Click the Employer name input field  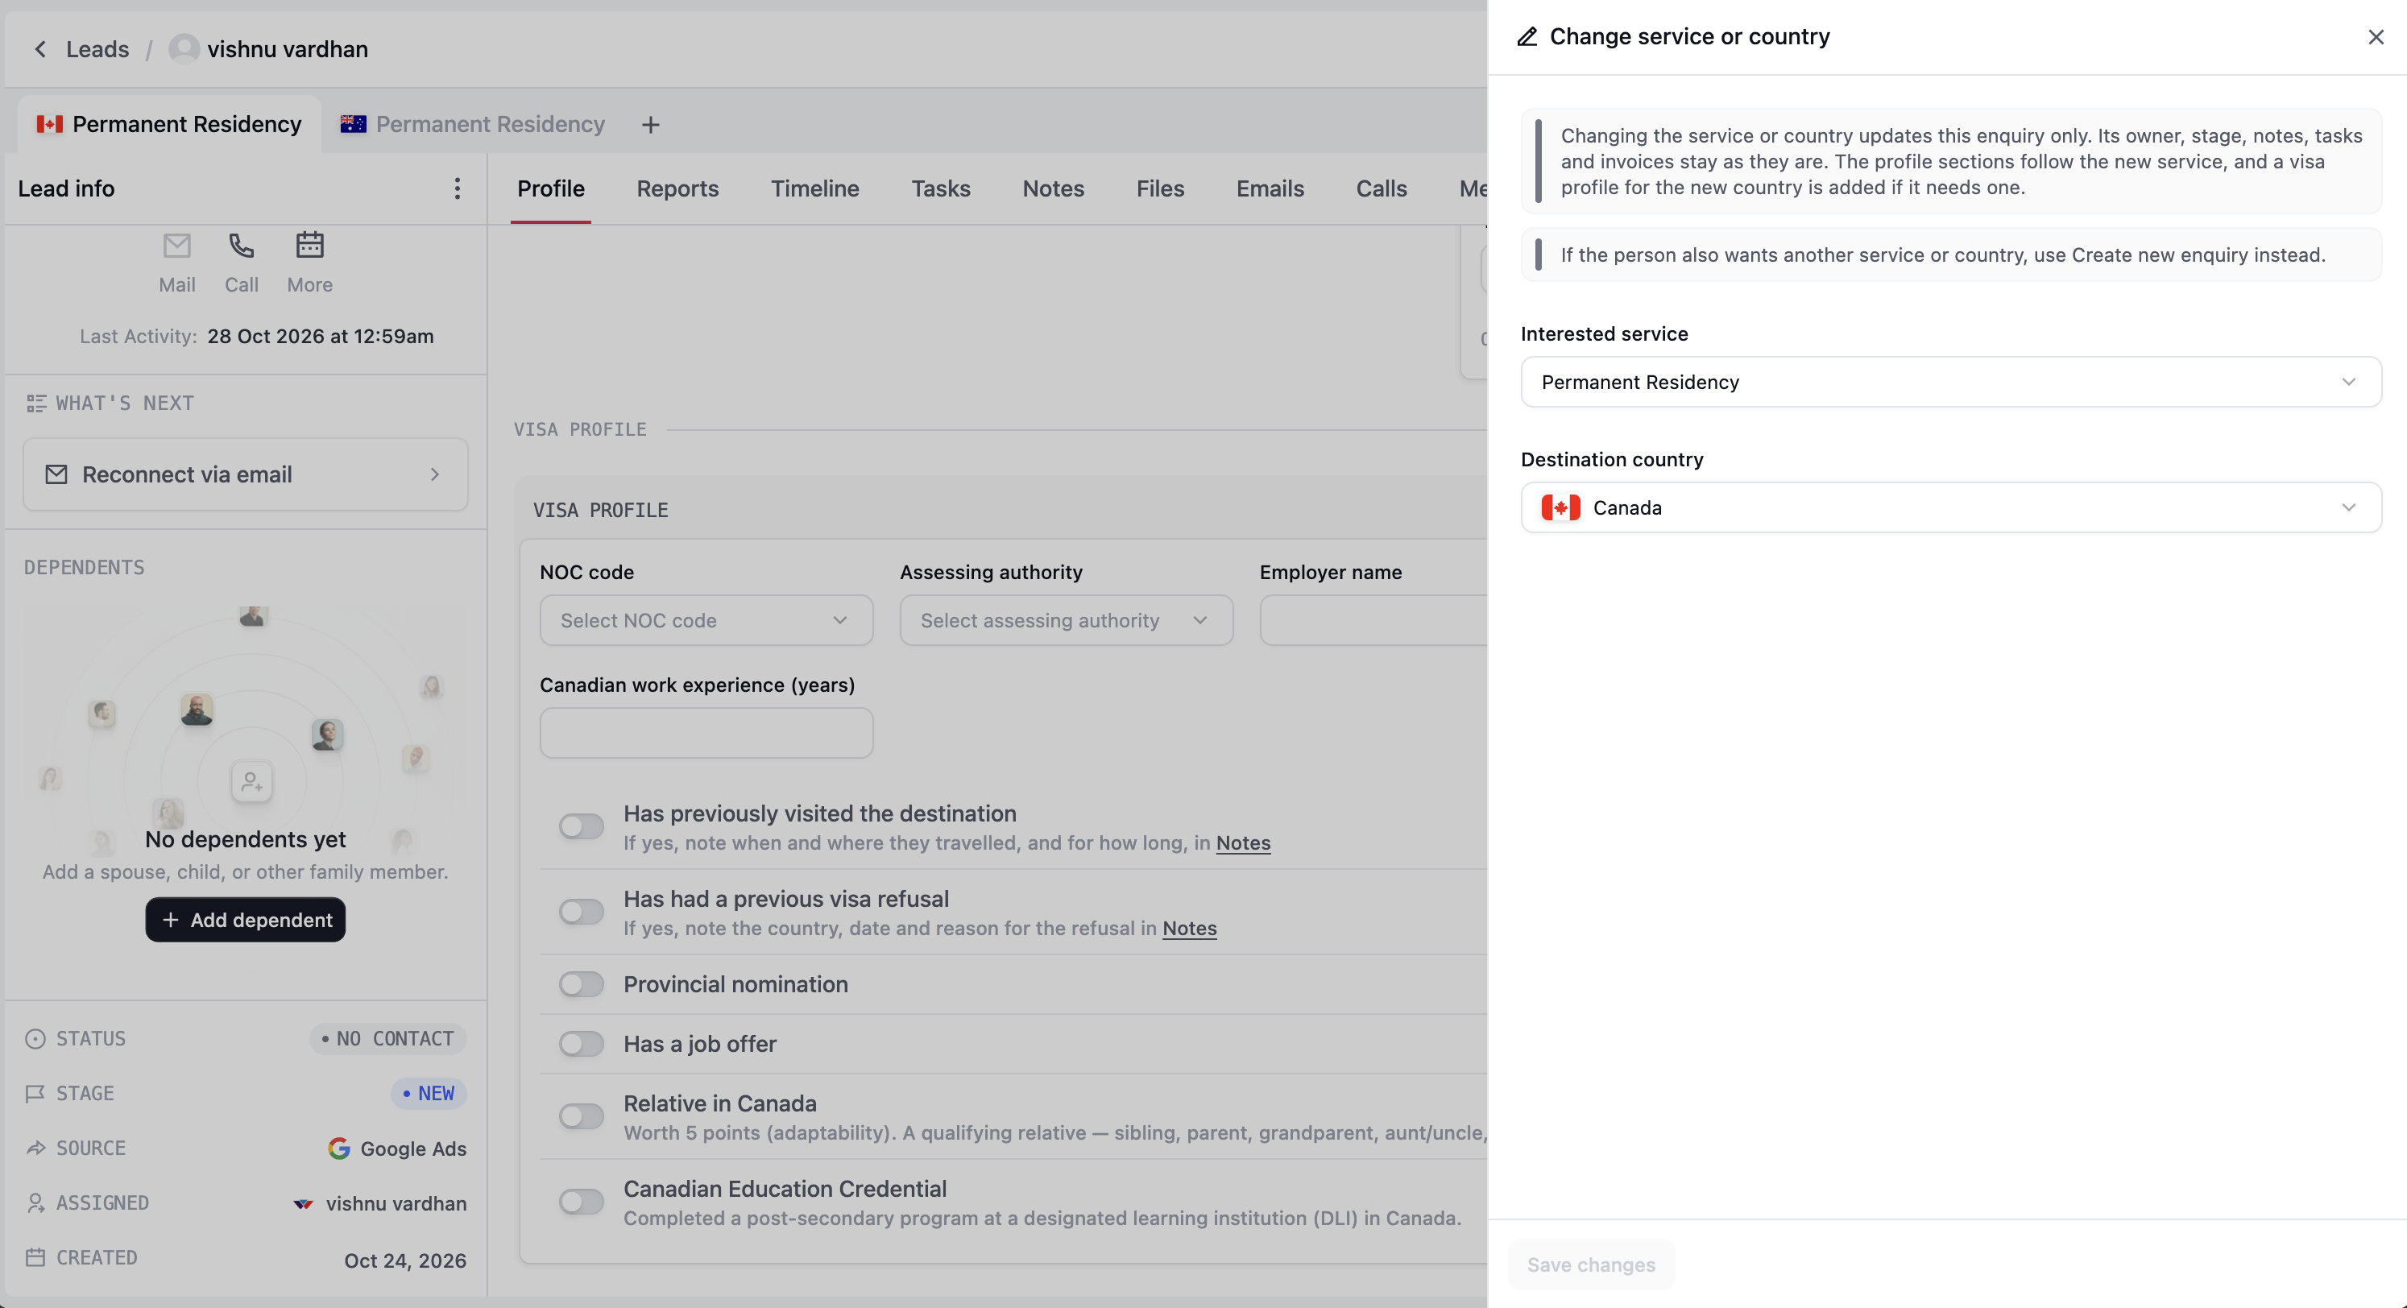coord(1373,620)
